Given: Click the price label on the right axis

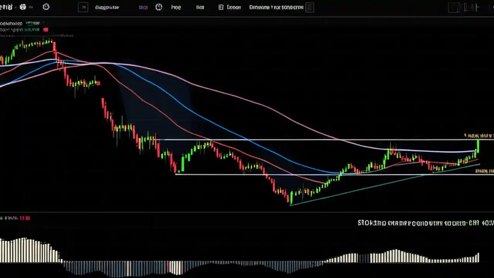Looking at the screenshot, I should (x=478, y=136).
